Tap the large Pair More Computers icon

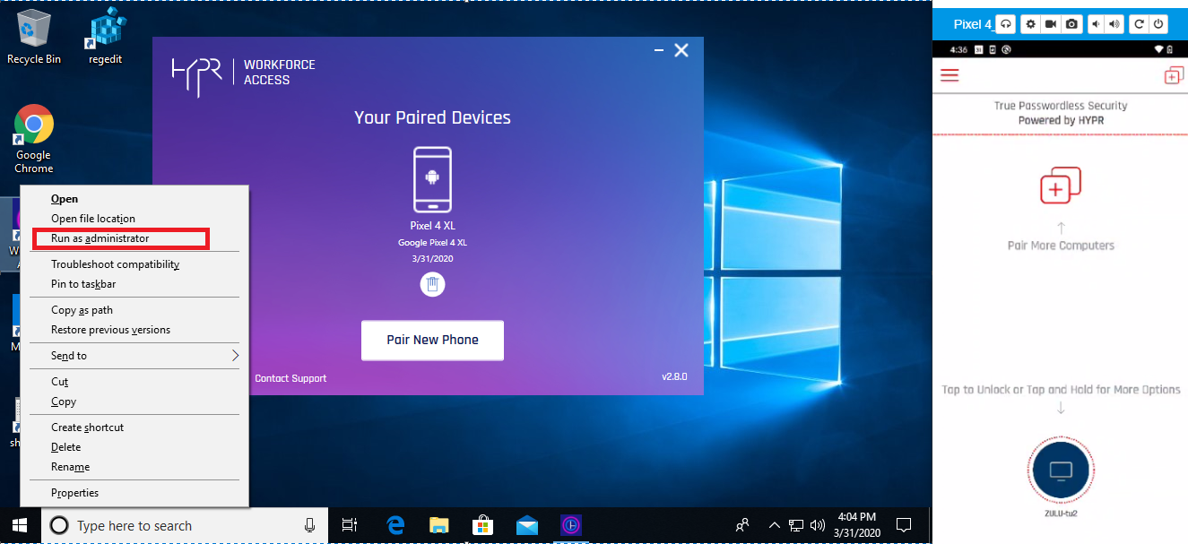[x=1061, y=186]
